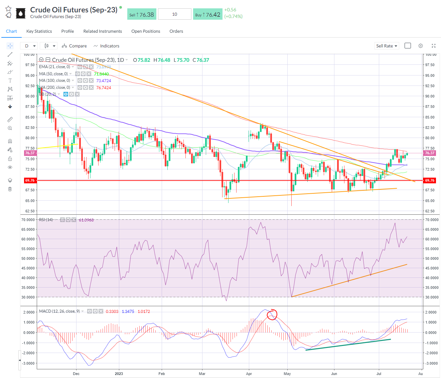This screenshot has height=378, width=441.
Task: Open the candlestick chart type dropdown
Action: click(48, 46)
